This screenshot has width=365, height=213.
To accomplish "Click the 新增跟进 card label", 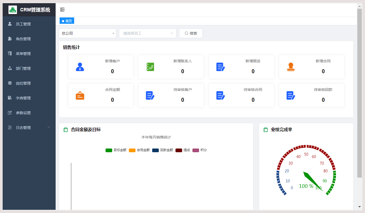I will pos(253,61).
